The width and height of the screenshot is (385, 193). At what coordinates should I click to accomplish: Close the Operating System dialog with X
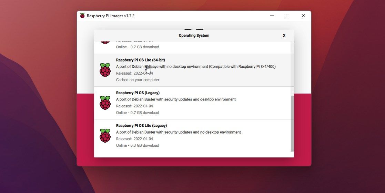coord(284,36)
